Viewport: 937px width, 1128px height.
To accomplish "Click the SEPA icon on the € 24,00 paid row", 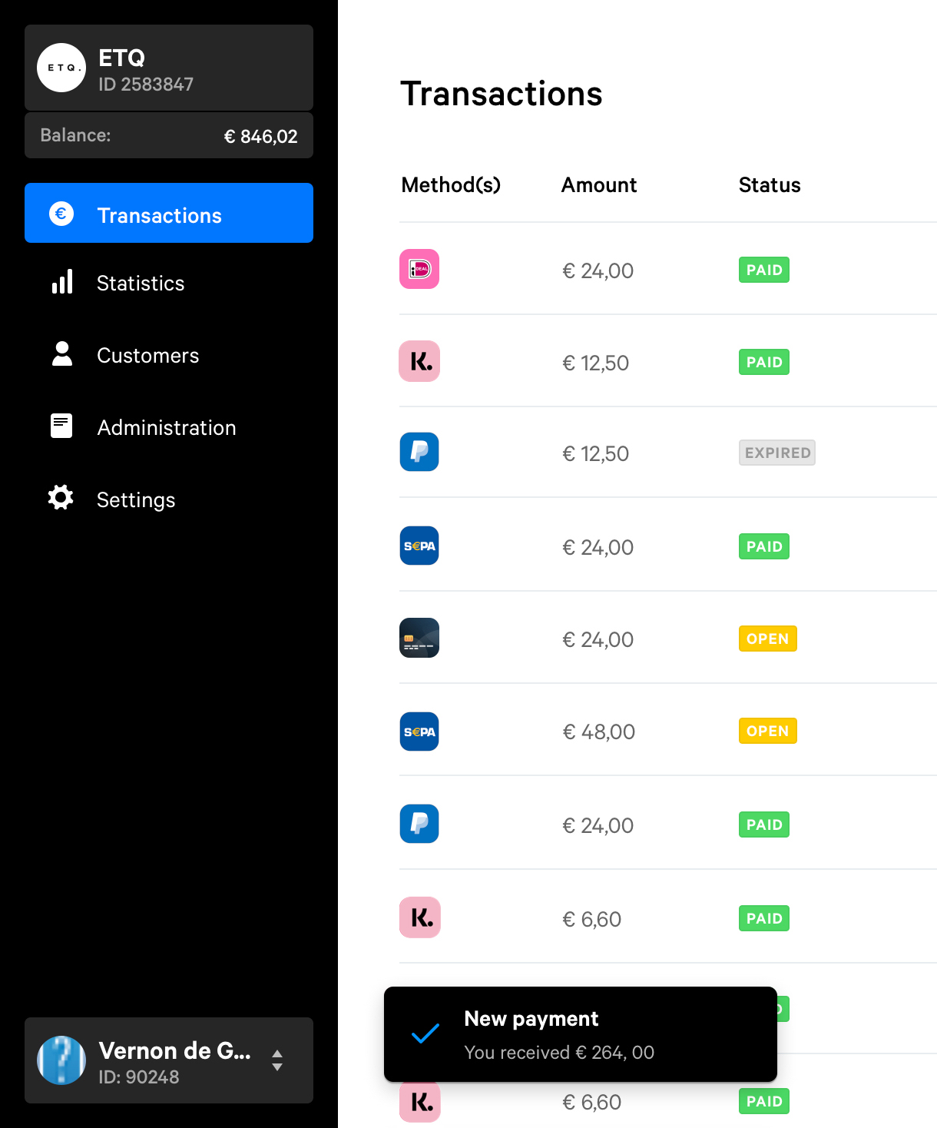I will pos(419,546).
